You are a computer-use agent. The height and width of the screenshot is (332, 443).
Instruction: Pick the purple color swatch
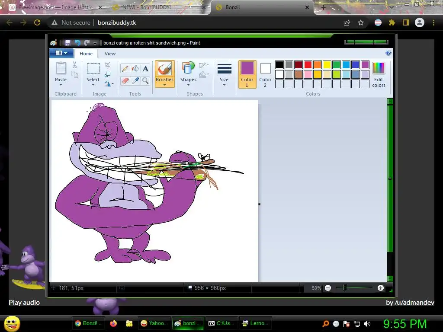(x=365, y=65)
